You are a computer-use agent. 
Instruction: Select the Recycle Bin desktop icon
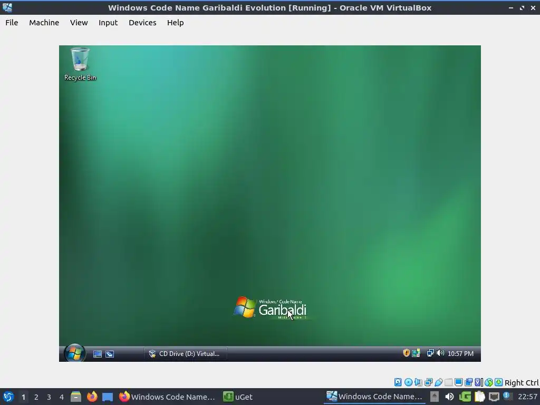click(80, 64)
